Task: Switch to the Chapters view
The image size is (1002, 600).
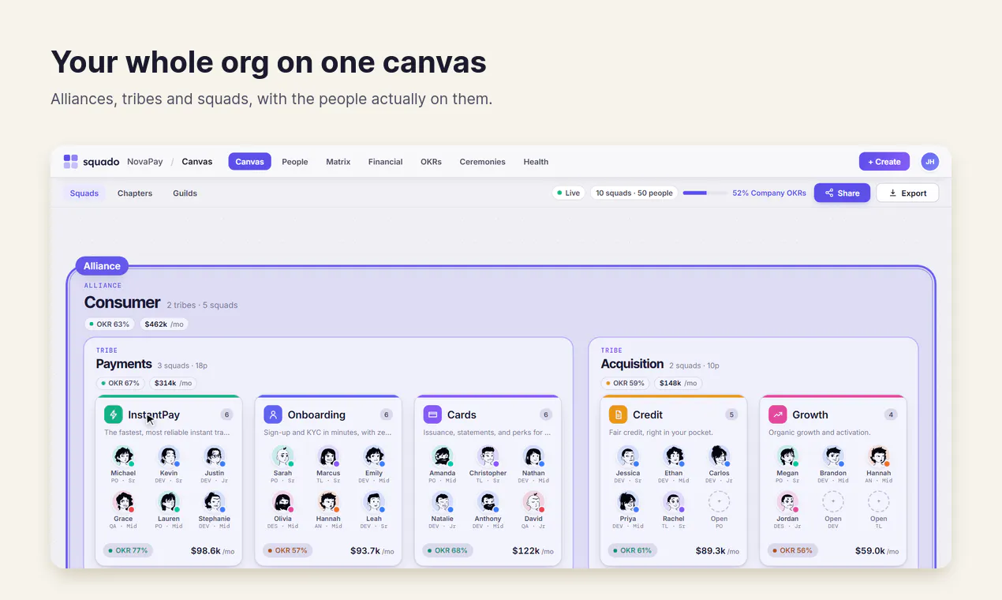Action: point(135,193)
